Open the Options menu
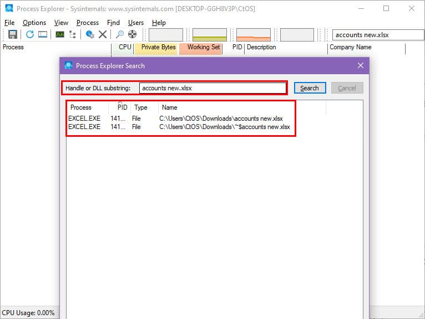 click(x=34, y=23)
